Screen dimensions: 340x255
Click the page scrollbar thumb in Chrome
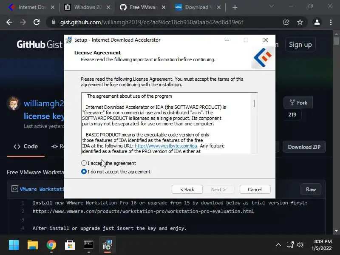[336, 41]
